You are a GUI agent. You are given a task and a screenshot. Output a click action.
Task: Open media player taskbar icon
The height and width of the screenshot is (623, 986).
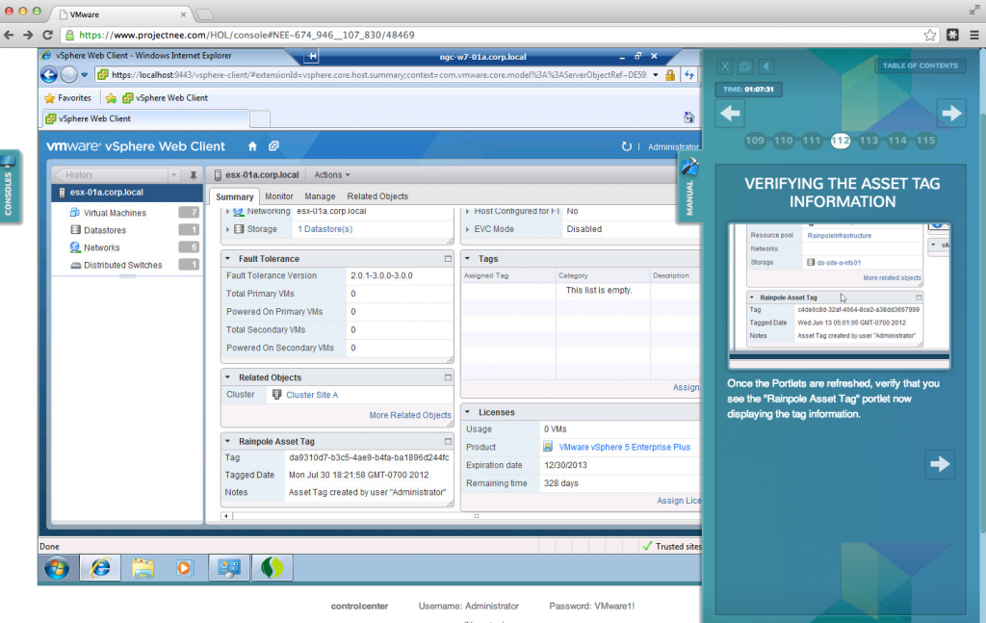[x=184, y=568]
